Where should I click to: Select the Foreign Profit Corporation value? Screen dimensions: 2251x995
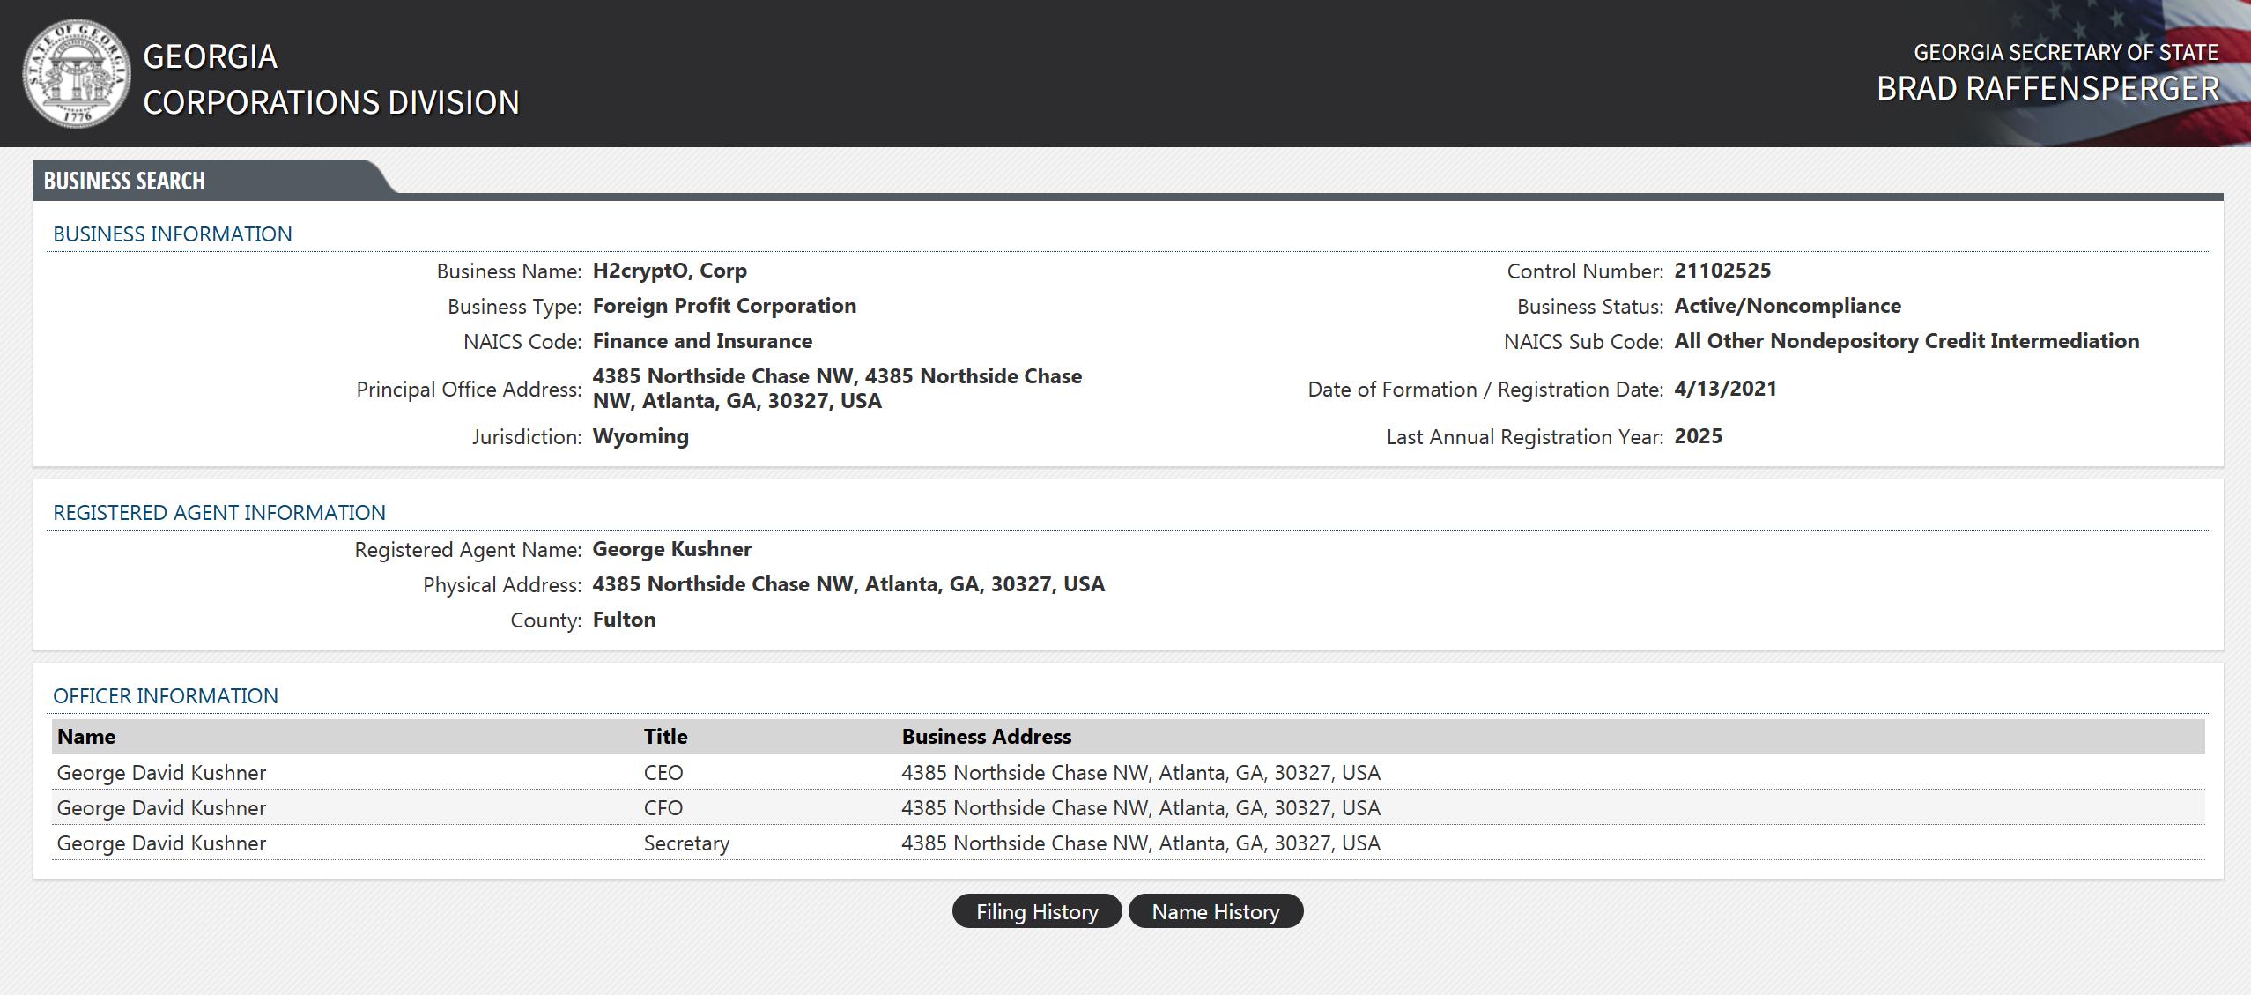tap(724, 306)
